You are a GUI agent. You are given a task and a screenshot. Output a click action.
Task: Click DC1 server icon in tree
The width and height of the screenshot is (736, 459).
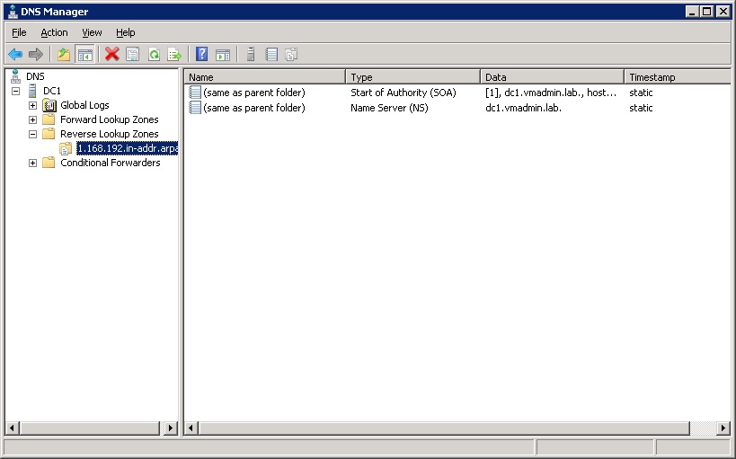click(32, 91)
